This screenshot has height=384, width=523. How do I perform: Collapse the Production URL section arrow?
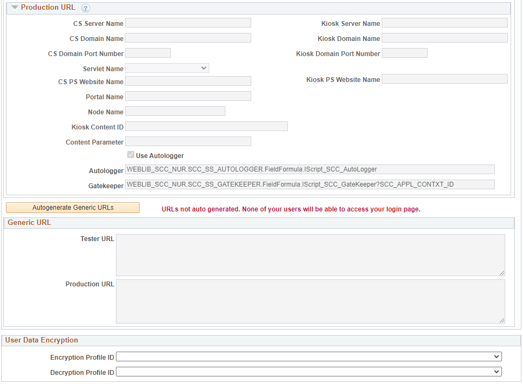coord(15,8)
